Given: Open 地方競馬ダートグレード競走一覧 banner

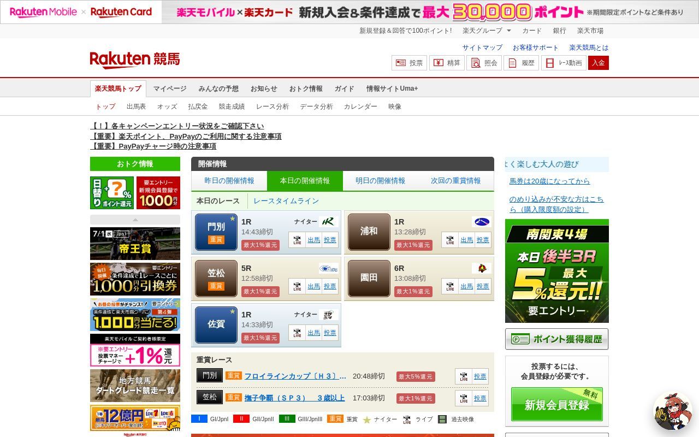Looking at the screenshot, I should (x=135, y=386).
